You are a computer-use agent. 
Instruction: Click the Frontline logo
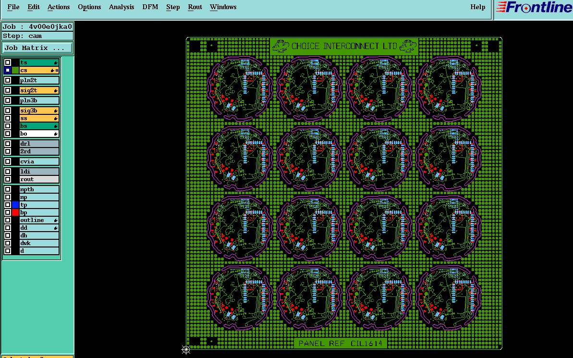[534, 7]
